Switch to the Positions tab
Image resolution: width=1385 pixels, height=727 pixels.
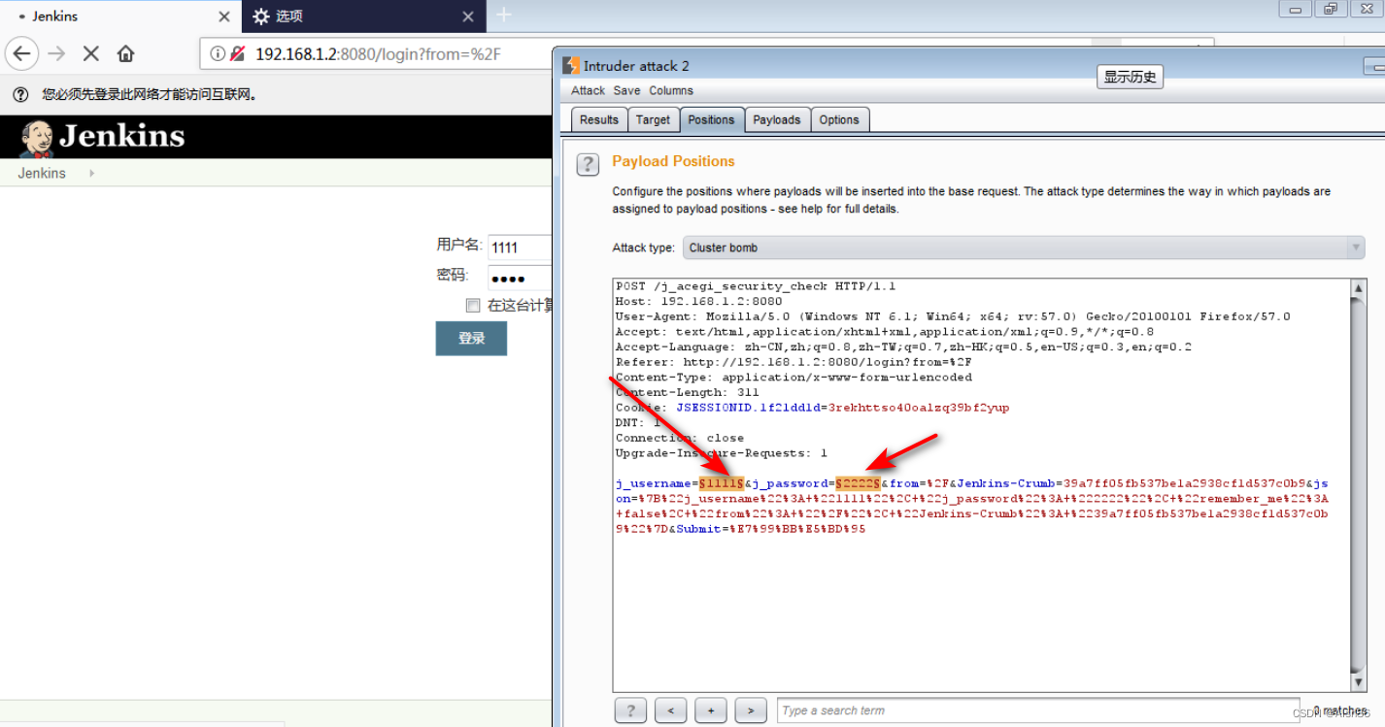[711, 119]
